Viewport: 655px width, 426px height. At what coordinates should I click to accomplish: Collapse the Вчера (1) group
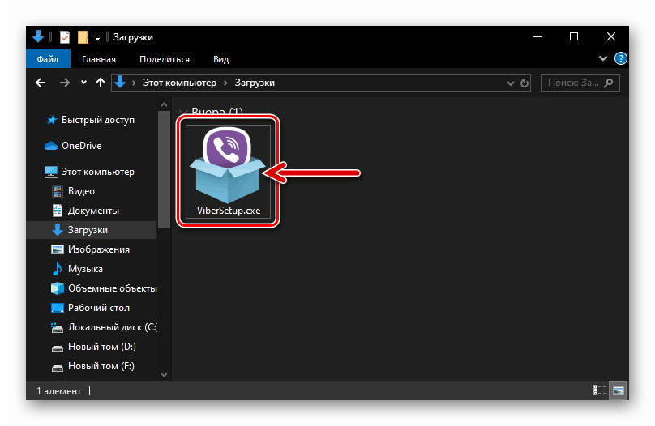[182, 113]
